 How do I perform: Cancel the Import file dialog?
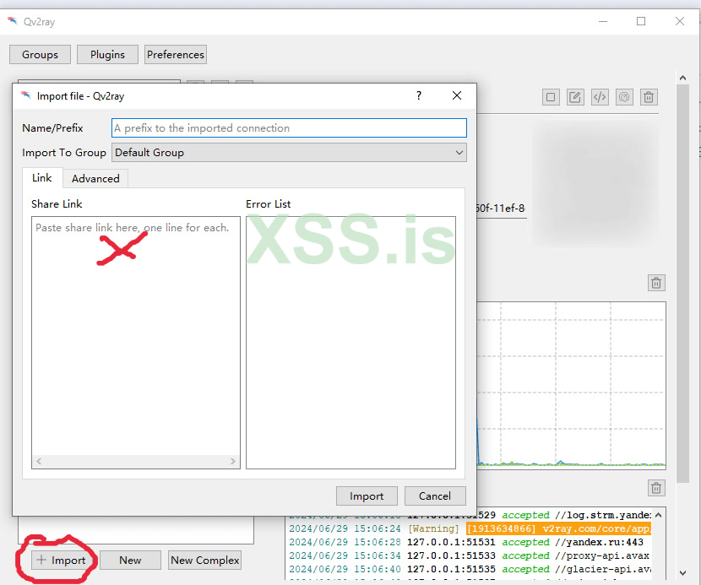(x=435, y=496)
